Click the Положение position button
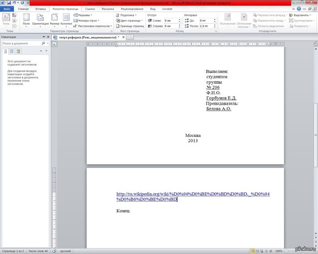This screenshot has height=254, width=318. click(x=228, y=20)
